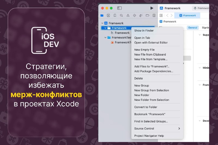Viewport: 218px width, 145px height.
Task: Click the Framework project icon in title bar
Action: (161, 8)
